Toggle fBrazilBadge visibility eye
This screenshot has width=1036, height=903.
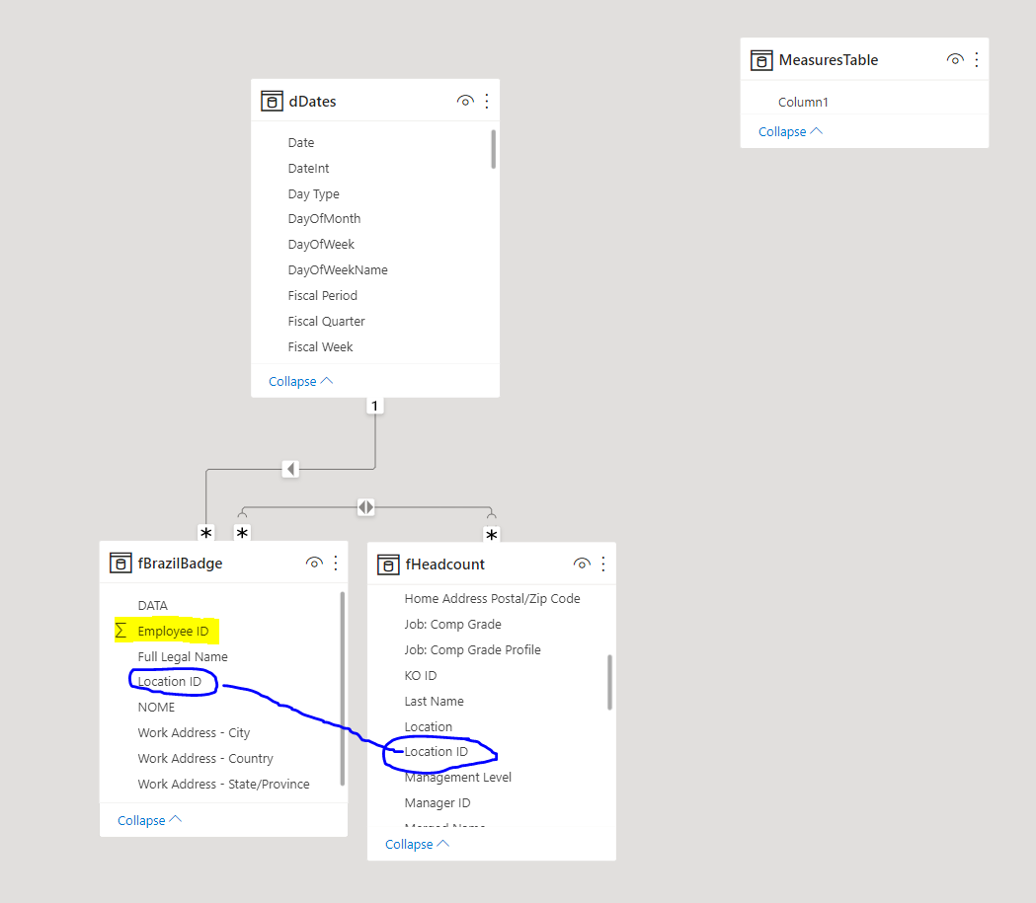coord(314,563)
